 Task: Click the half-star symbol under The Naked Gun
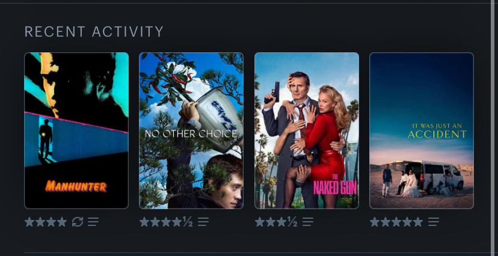292,222
